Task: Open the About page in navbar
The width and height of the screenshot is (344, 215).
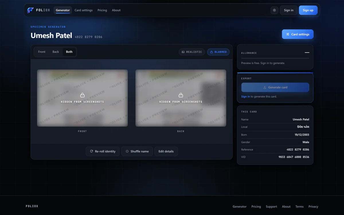Action: click(116, 10)
